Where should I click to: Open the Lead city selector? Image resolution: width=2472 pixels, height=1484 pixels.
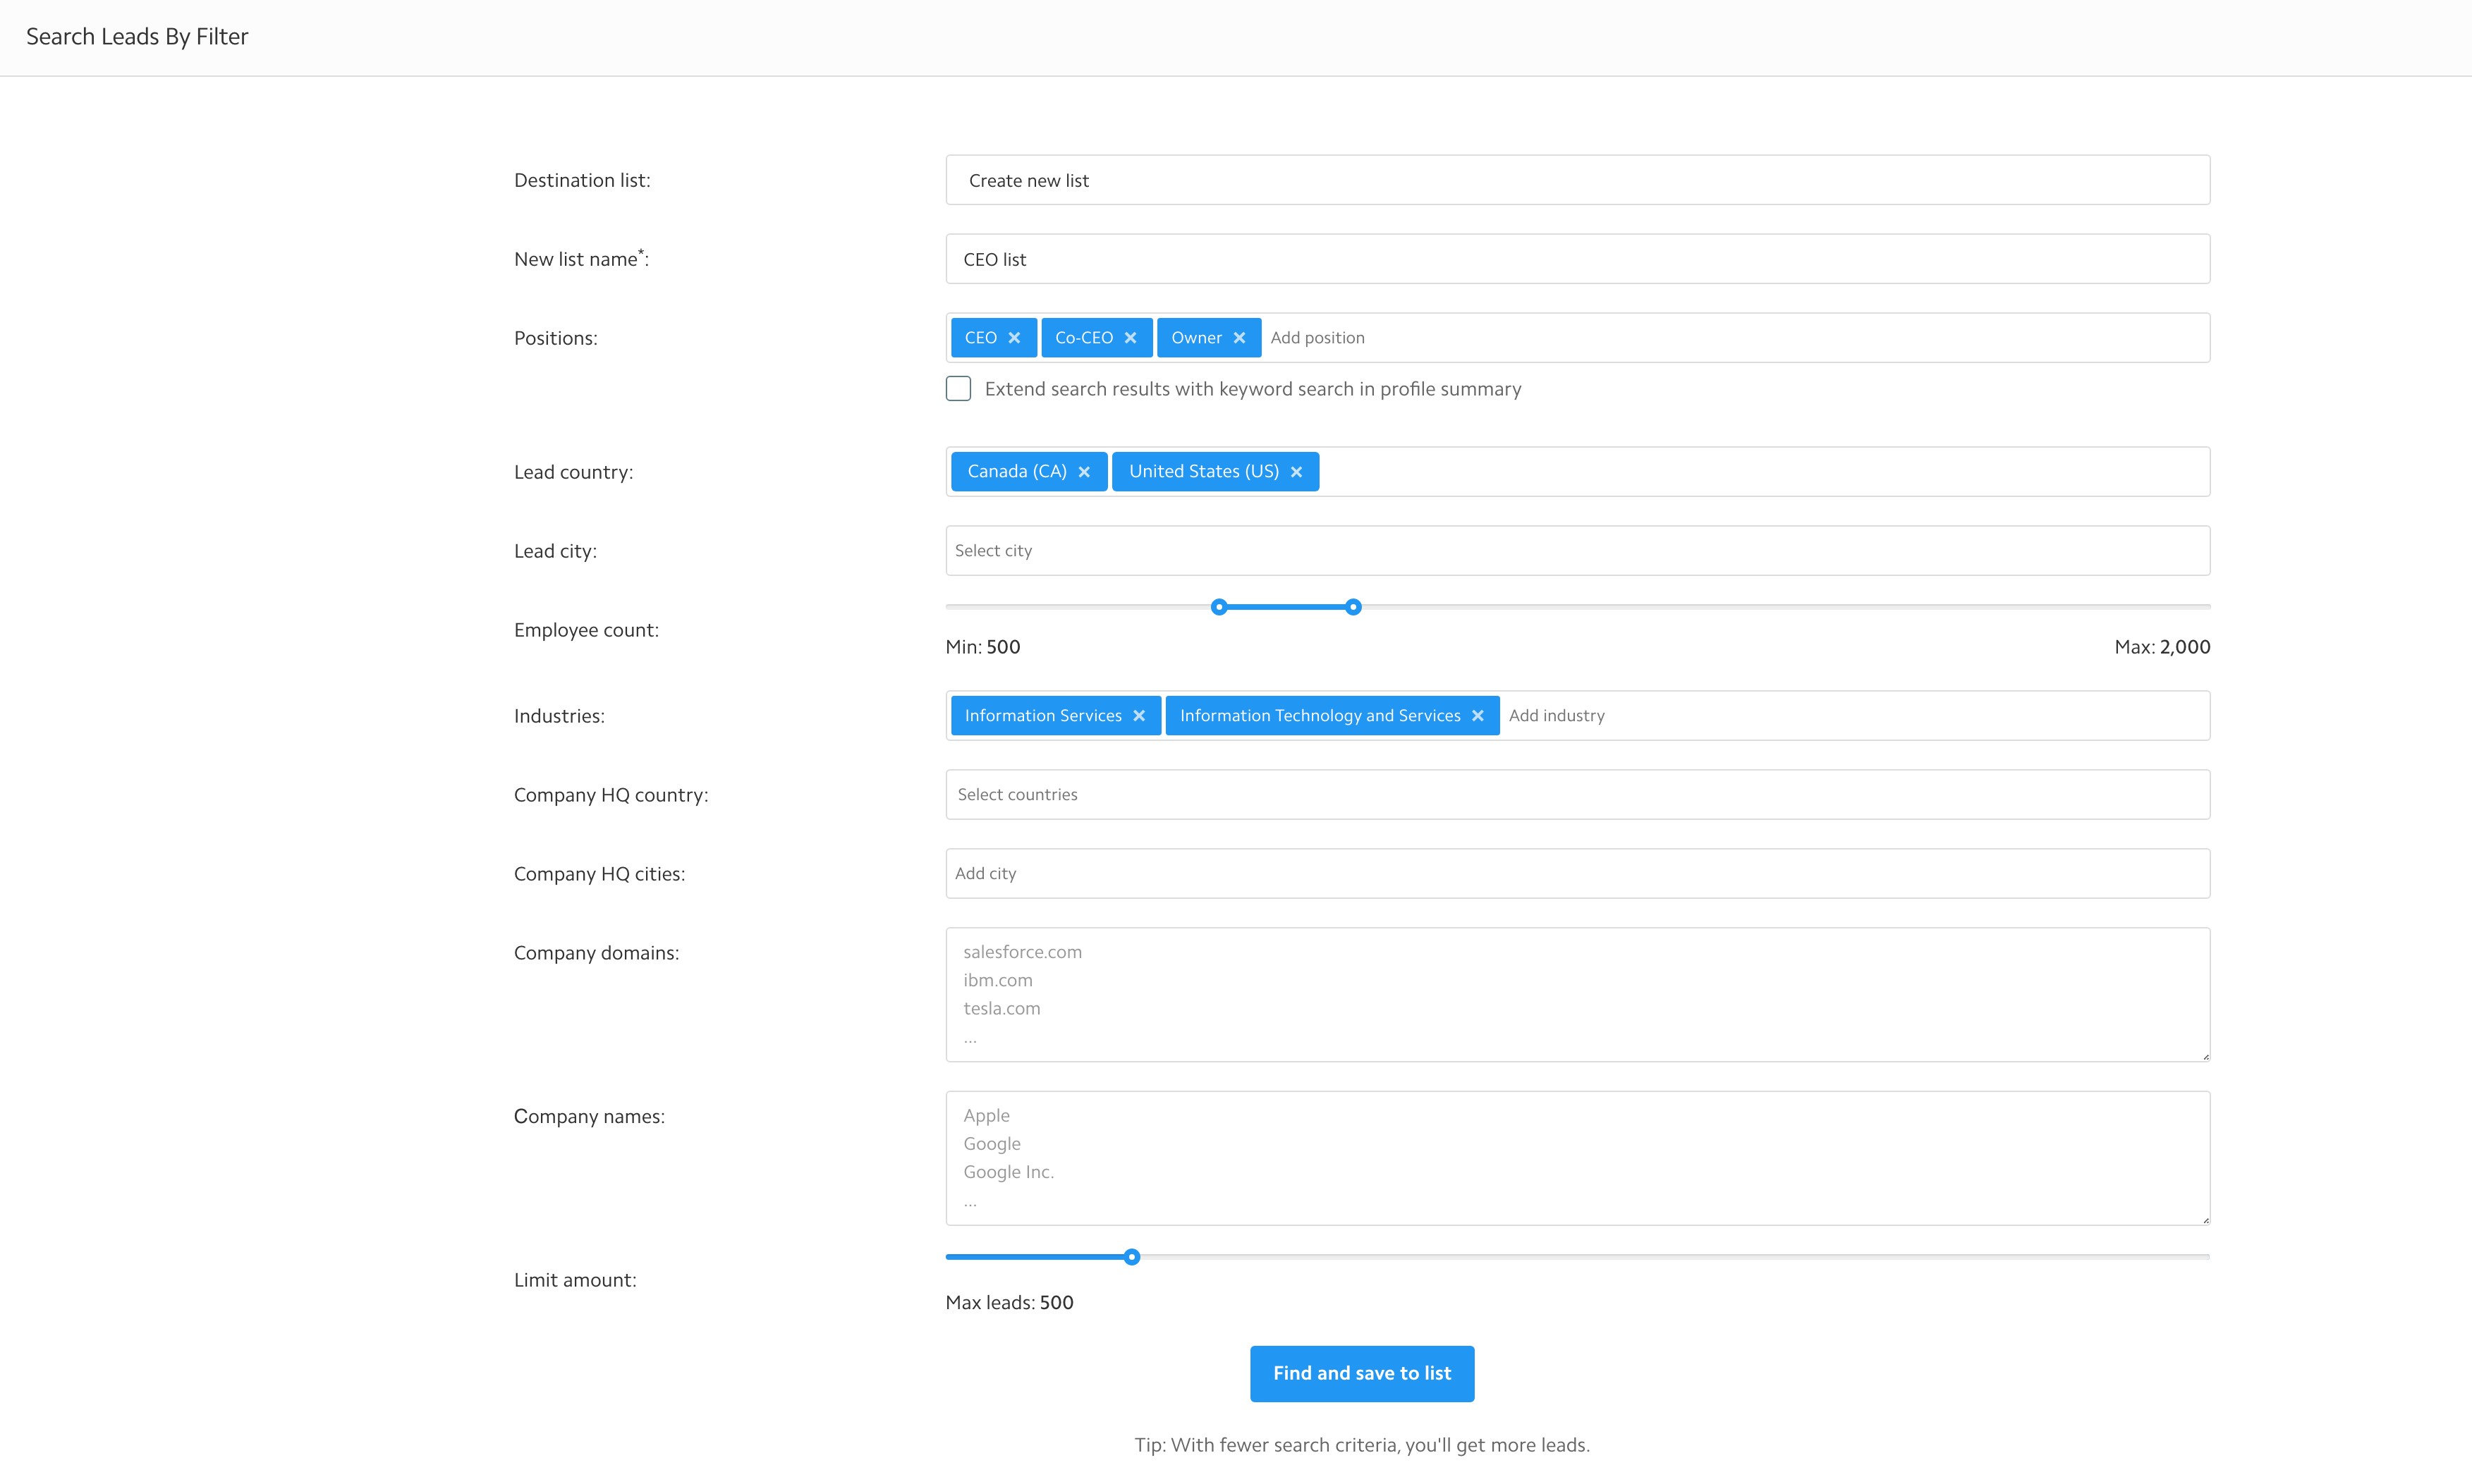pyautogui.click(x=1578, y=551)
